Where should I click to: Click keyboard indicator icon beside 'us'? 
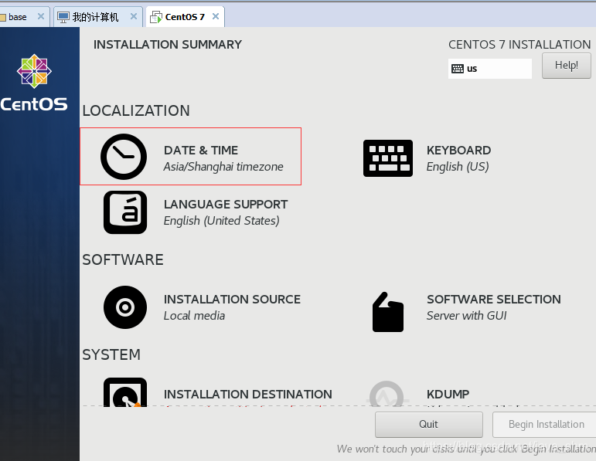(458, 69)
